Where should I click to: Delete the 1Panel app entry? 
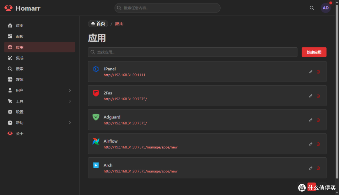tap(318, 72)
